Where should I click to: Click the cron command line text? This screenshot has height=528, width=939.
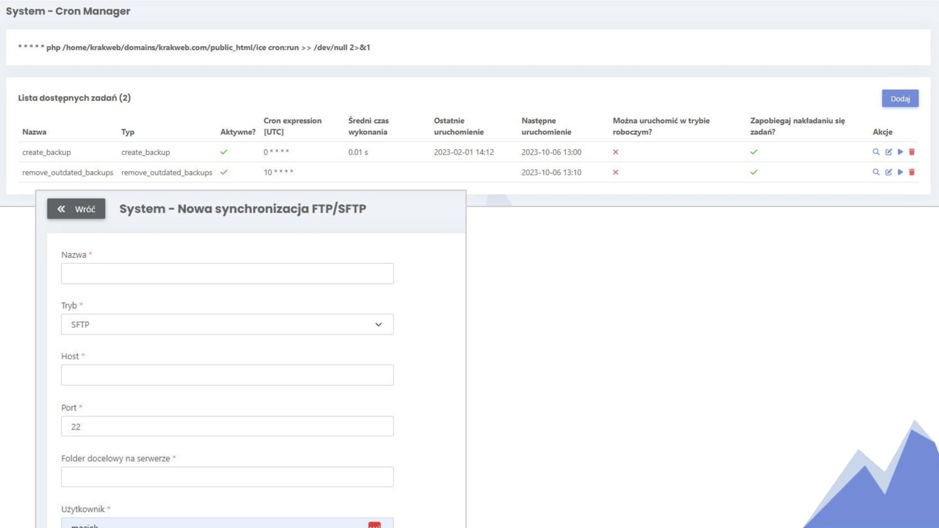click(x=194, y=47)
